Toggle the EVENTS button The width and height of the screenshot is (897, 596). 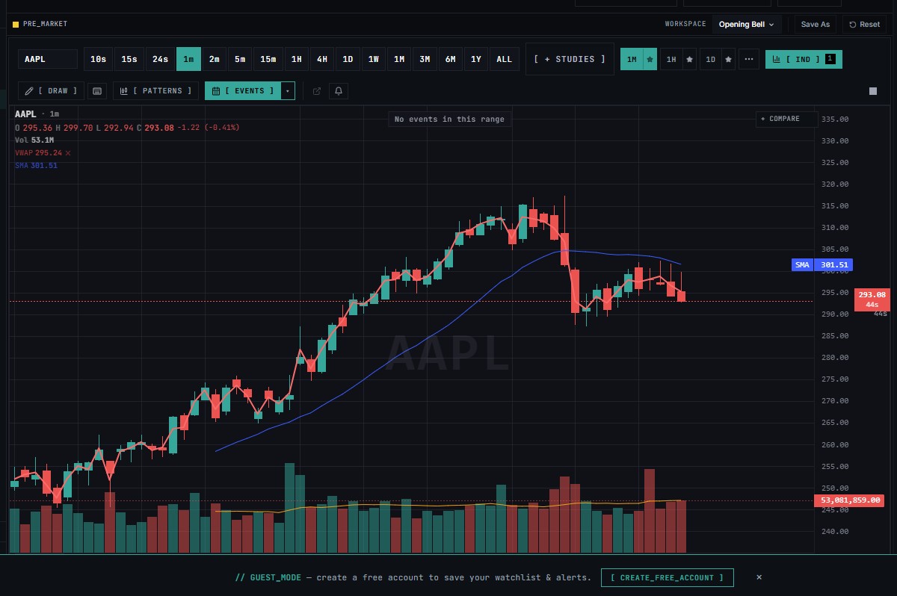[x=243, y=91]
